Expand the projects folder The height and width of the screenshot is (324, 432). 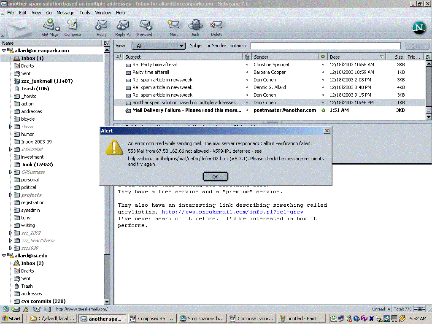[11, 195]
